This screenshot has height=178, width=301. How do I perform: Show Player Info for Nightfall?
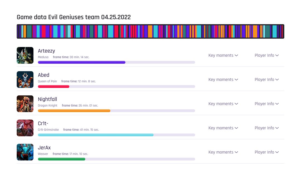coord(267,104)
